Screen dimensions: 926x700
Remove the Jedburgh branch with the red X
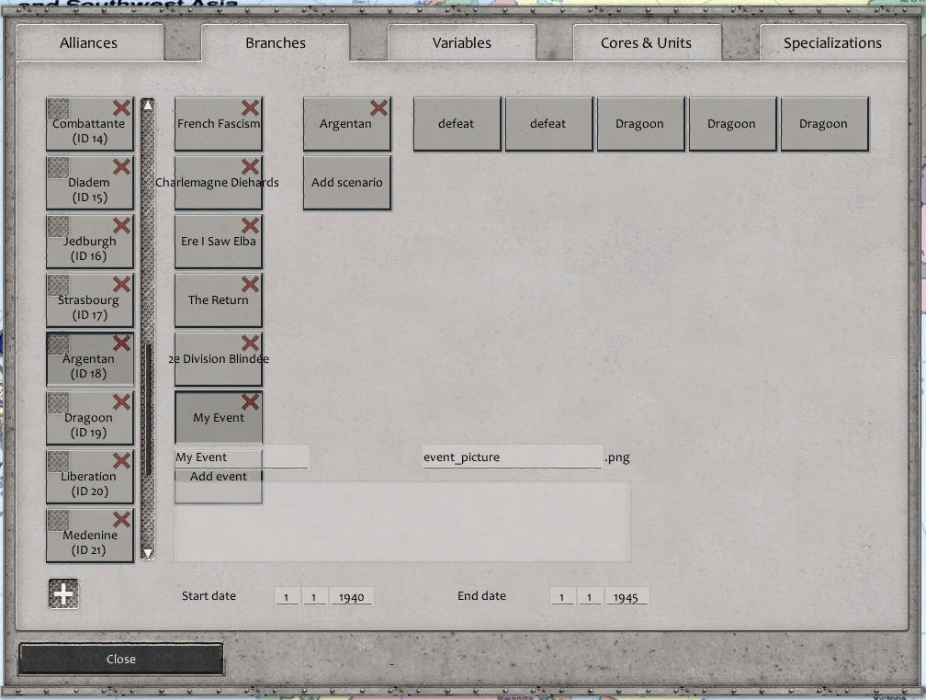pyautogui.click(x=122, y=226)
